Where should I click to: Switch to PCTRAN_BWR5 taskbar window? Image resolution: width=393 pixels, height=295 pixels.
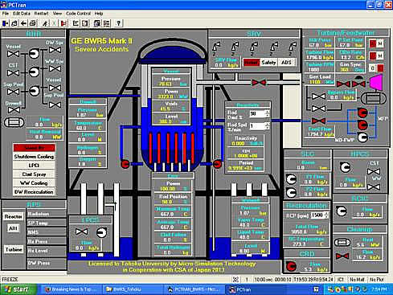click(194, 289)
